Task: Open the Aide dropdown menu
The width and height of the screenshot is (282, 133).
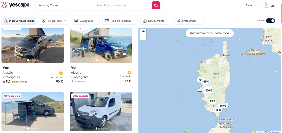Action: coord(251,5)
